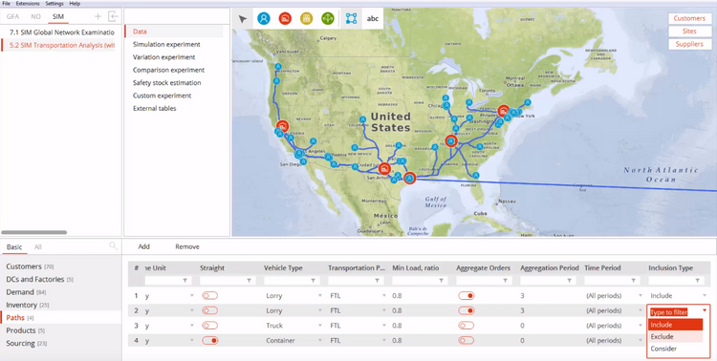This screenshot has width=717, height=361.
Task: Enable Aggregate Orders in Container row
Action: pyautogui.click(x=467, y=340)
